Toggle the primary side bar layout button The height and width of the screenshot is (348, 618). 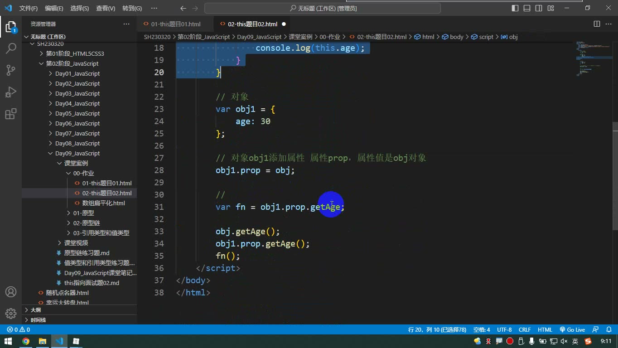[x=515, y=8]
